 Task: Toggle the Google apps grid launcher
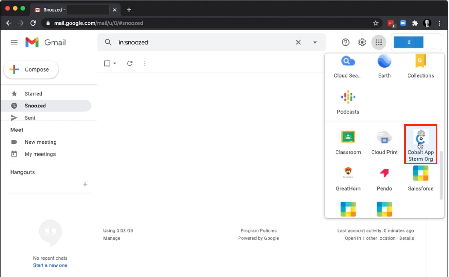click(x=379, y=42)
